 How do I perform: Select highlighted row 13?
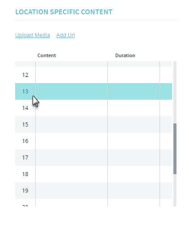(93, 91)
